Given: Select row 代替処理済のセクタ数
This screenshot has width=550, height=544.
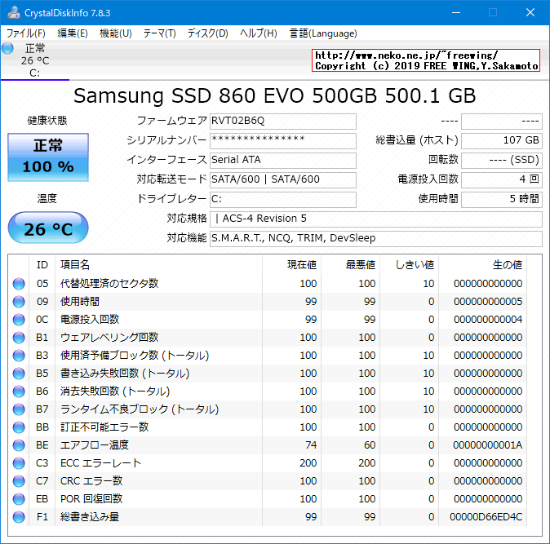Looking at the screenshot, I should pyautogui.click(x=268, y=284).
